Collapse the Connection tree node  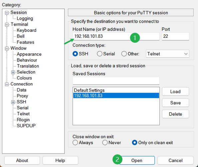7,84
